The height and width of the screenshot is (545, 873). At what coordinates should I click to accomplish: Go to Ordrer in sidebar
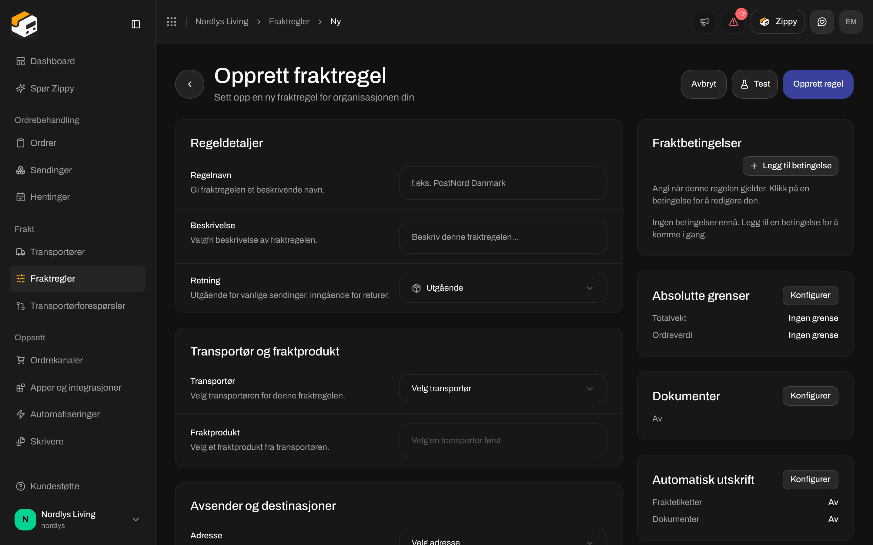click(78, 143)
